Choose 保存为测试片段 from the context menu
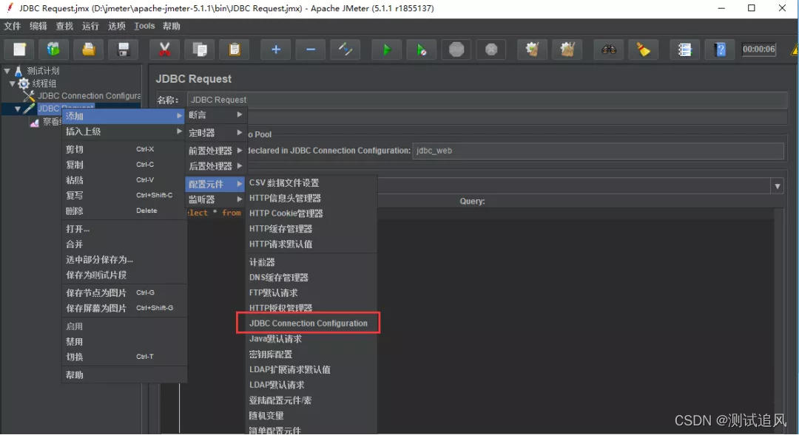This screenshot has width=799, height=435. click(x=124, y=275)
